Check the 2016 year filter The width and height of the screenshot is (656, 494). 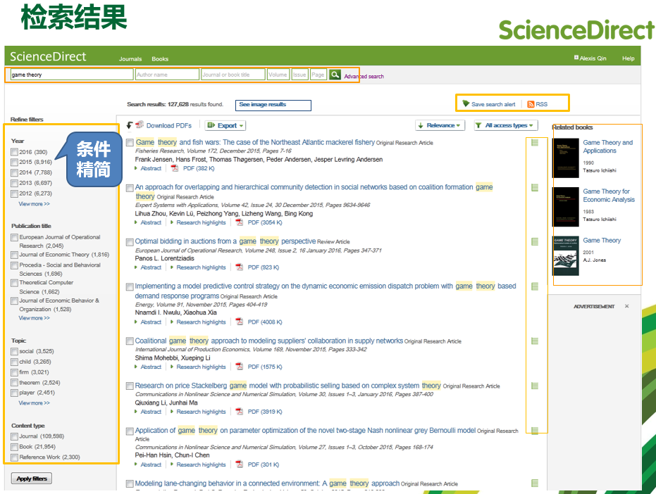[x=15, y=152]
